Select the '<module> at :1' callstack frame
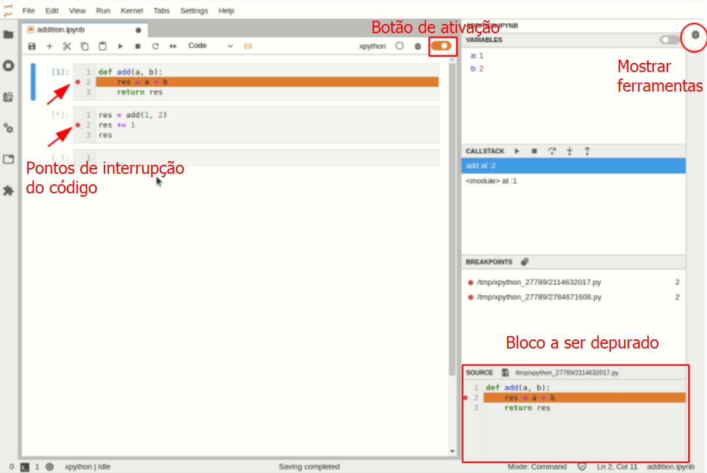The image size is (707, 473). (x=573, y=180)
